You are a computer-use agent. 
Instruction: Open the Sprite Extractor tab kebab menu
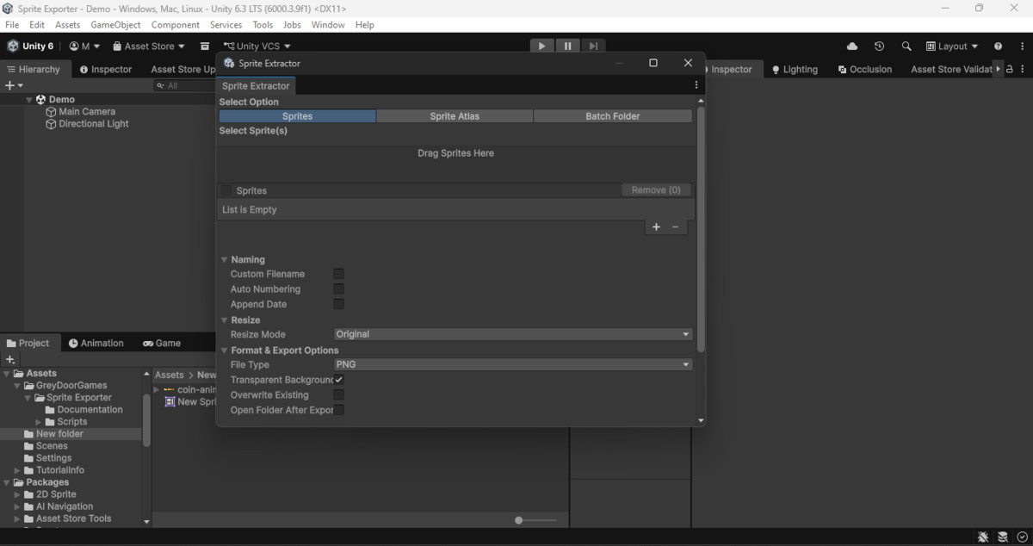[696, 85]
